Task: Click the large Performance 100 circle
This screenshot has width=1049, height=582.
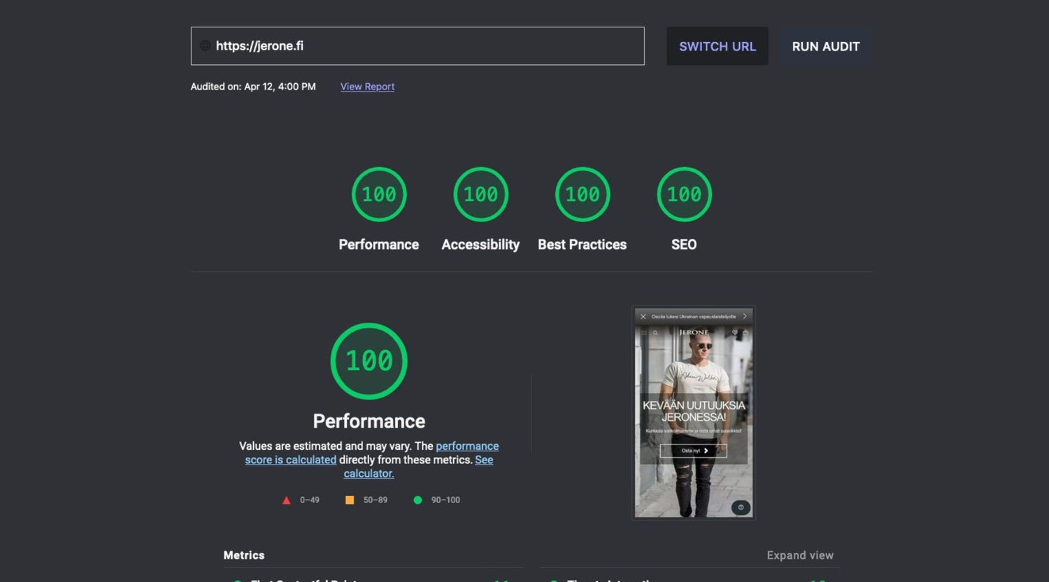Action: 369,361
